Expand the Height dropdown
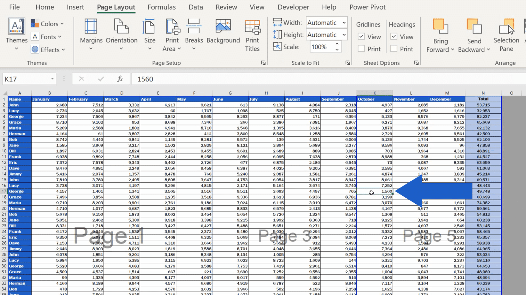This screenshot has width=526, height=295. tap(344, 35)
